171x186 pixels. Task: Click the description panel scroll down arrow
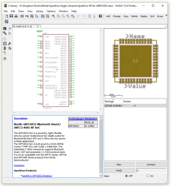point(101,176)
